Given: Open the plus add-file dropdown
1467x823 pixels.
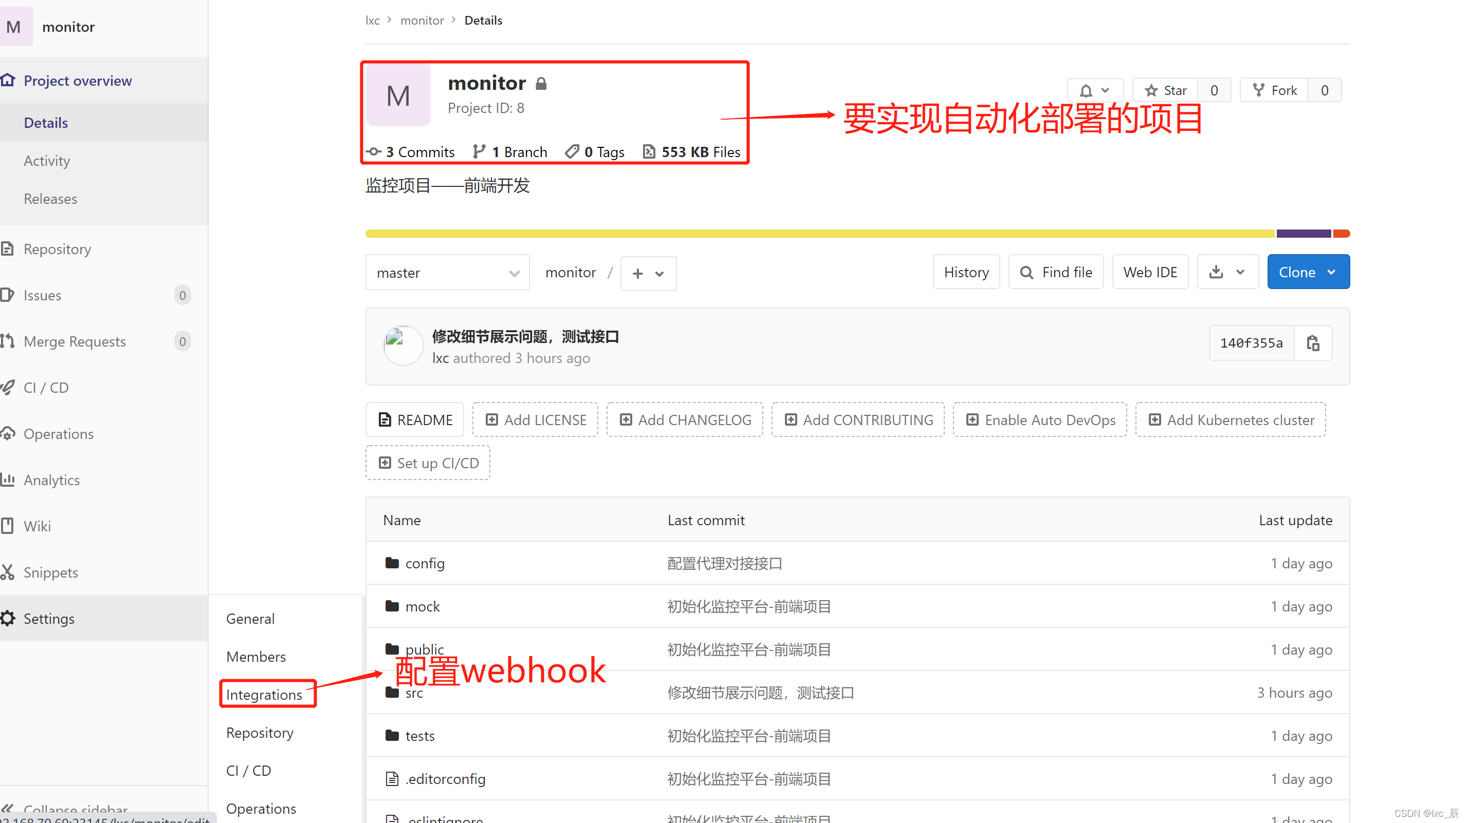Looking at the screenshot, I should (648, 274).
